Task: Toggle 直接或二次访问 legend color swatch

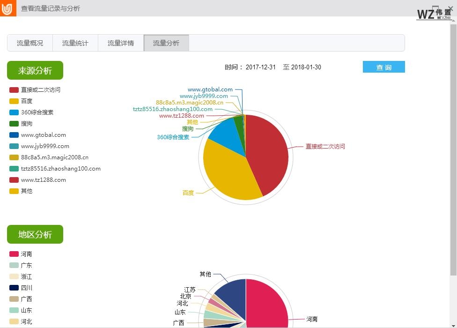Action: tap(14, 90)
